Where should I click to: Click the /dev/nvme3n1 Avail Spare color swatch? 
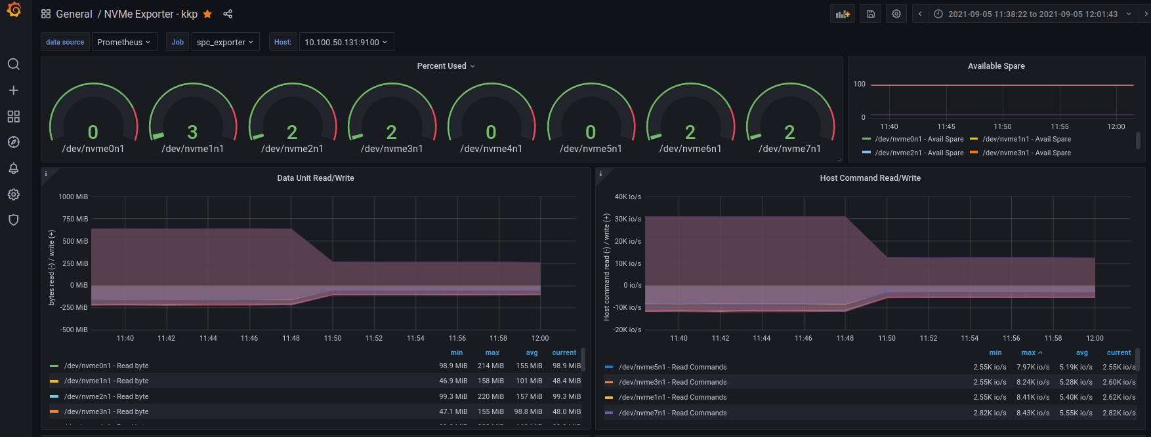point(974,153)
